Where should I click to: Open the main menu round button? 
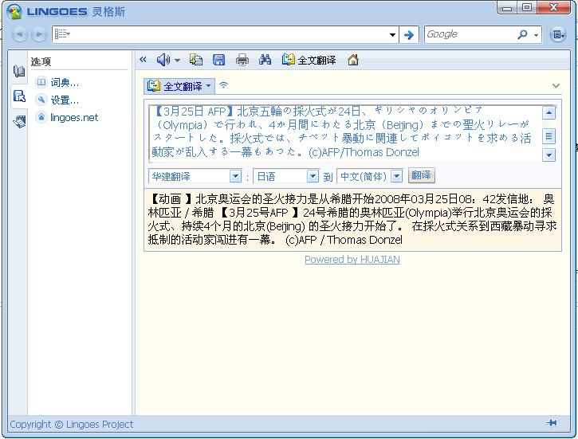[558, 34]
